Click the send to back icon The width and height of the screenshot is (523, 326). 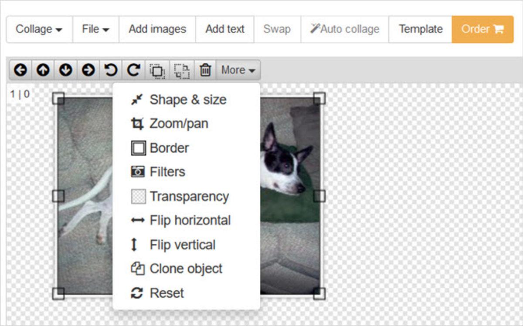pyautogui.click(x=182, y=70)
